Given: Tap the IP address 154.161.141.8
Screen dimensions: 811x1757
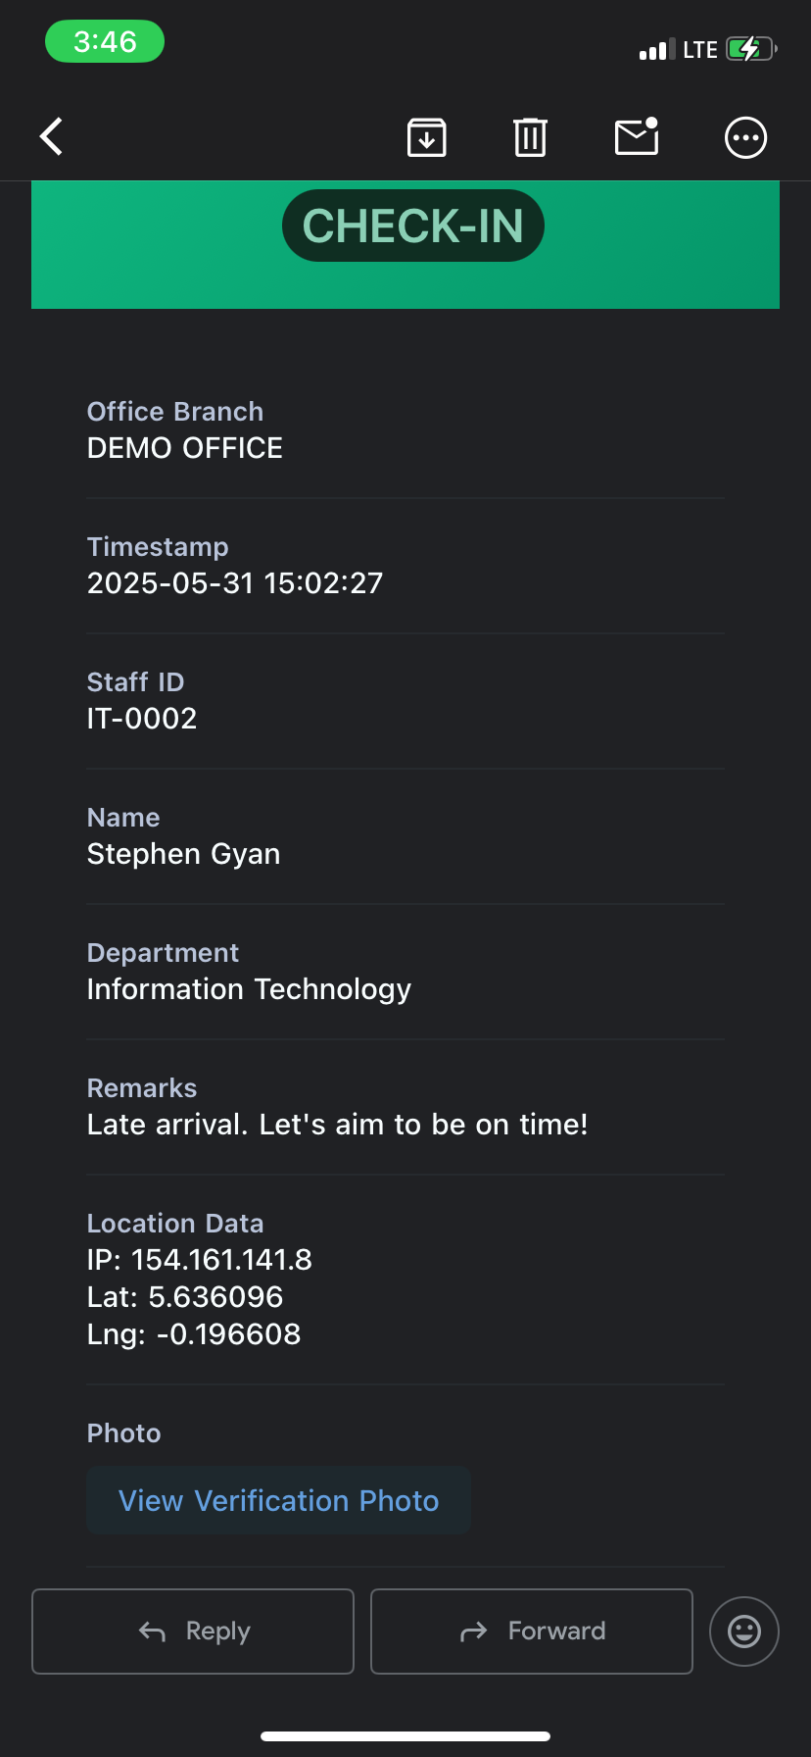Looking at the screenshot, I should tap(221, 1260).
